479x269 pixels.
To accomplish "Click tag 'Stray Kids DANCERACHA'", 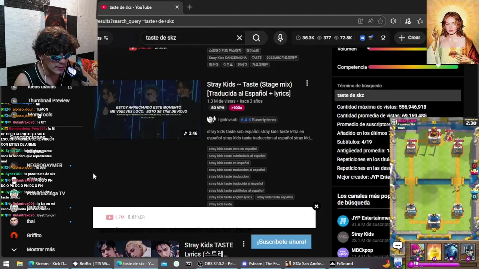I will pos(228,58).
